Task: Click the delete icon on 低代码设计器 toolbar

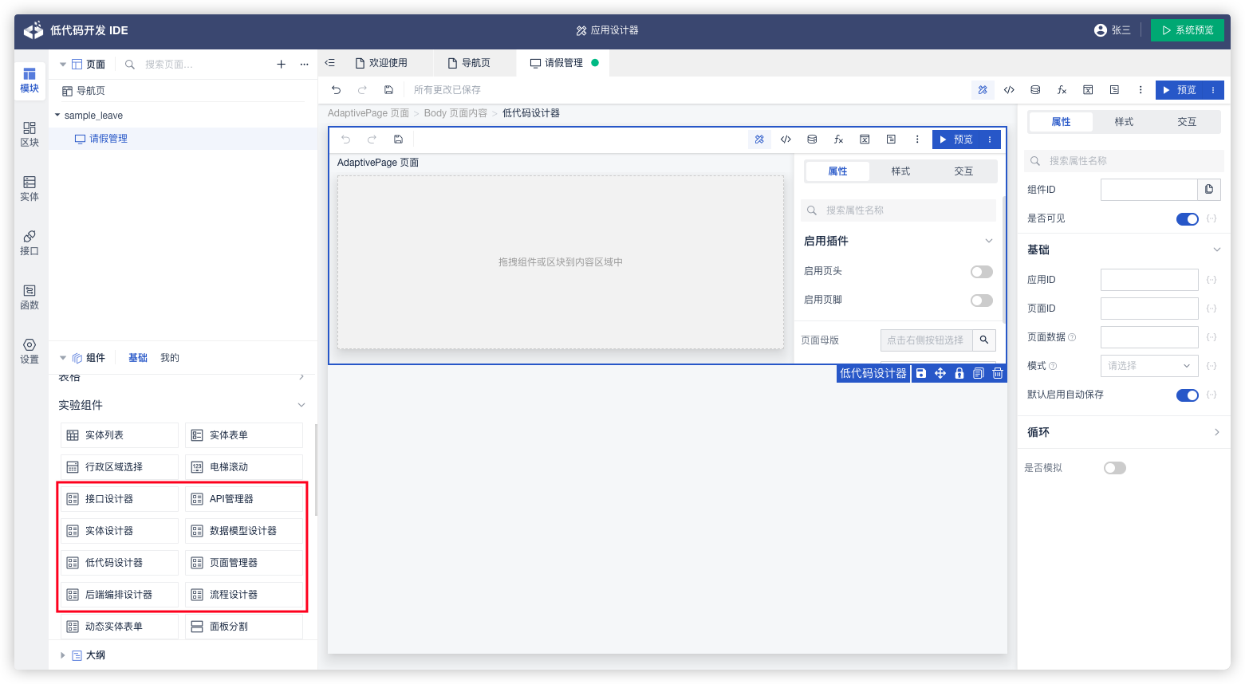Action: pos(998,373)
